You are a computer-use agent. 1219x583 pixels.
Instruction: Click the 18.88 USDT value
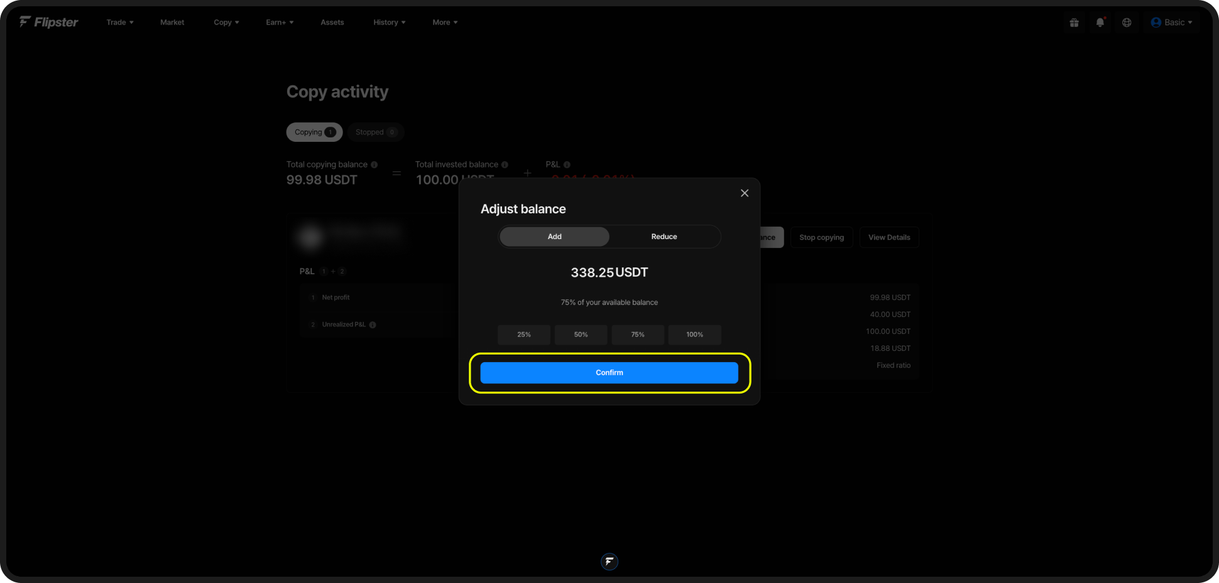pos(890,348)
